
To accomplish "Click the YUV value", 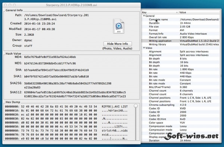I will [x=182, y=123].
